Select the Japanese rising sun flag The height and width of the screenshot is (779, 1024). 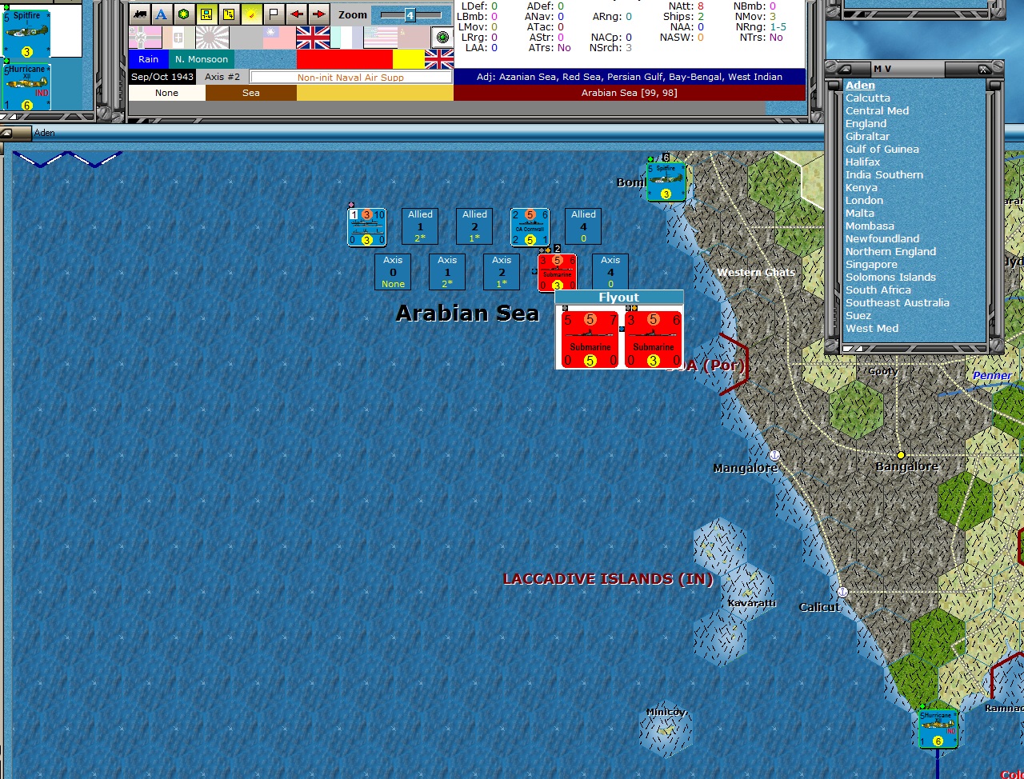click(212, 38)
